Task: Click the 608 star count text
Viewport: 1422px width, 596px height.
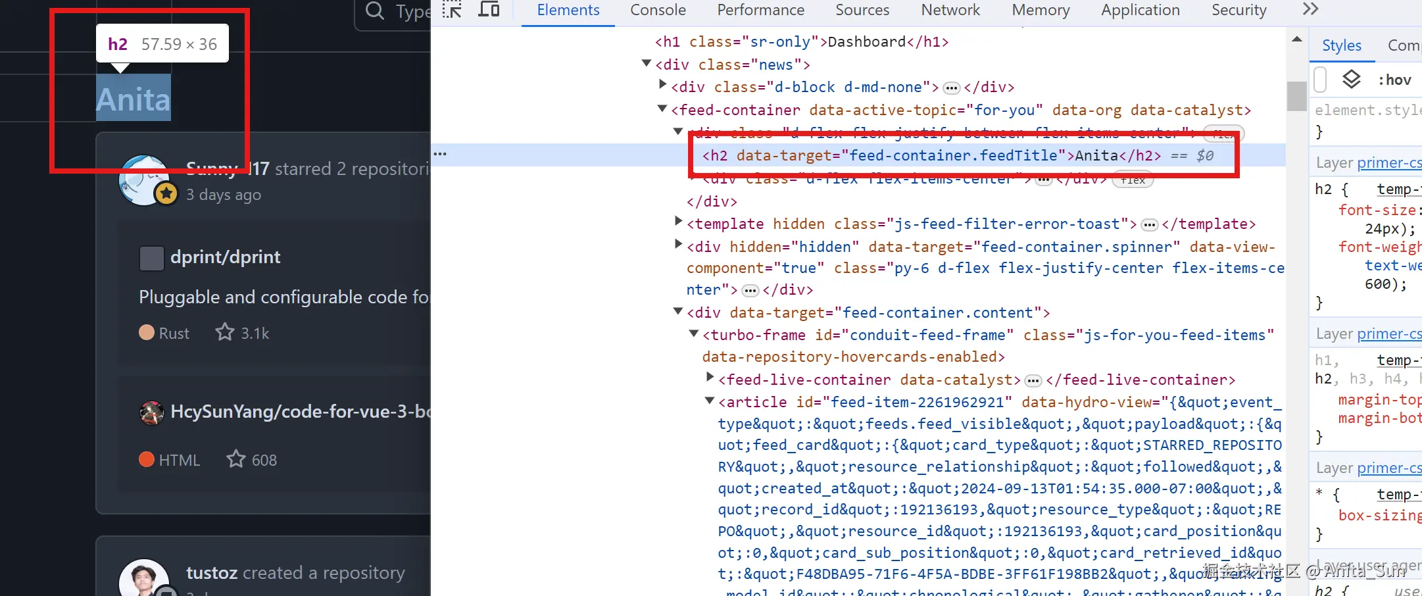Action: 264,460
